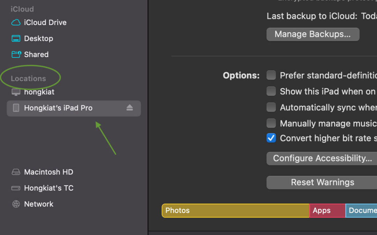
Task: Eject Hongkiat's iPad Pro
Action: click(130, 108)
